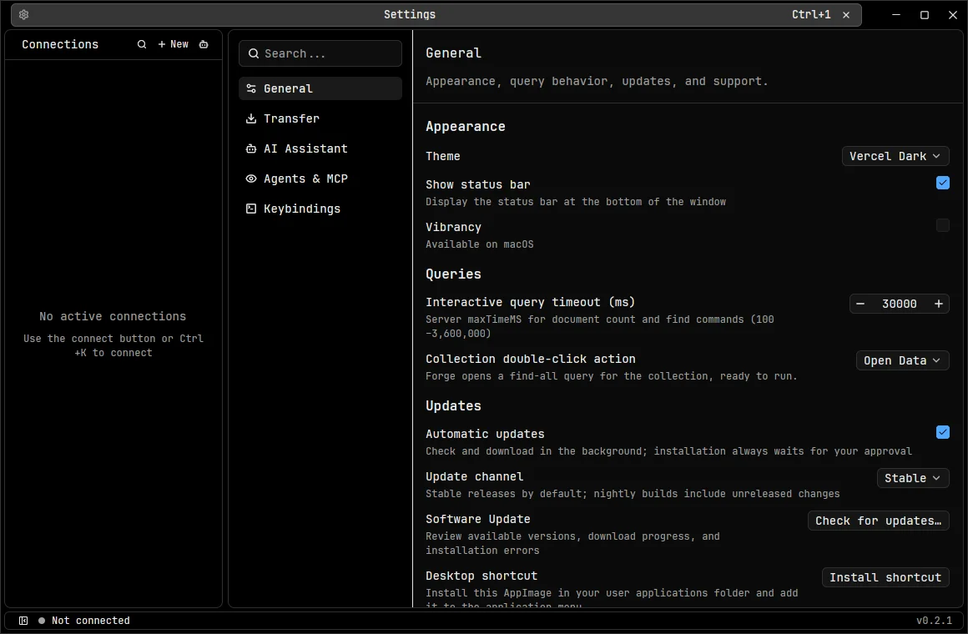Viewport: 968px width, 634px height.
Task: Open the Update channel Stable dropdown
Action: pos(913,479)
